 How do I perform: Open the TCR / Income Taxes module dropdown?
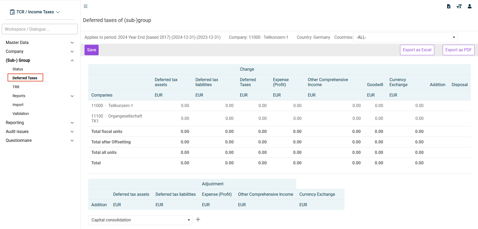coord(35,12)
